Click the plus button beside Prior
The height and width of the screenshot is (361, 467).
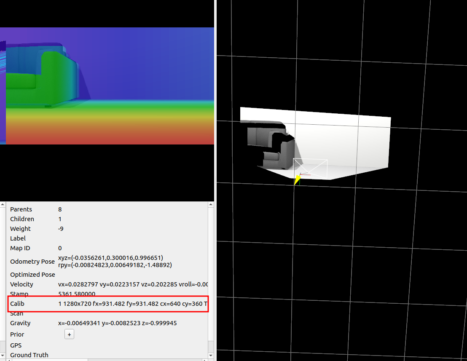point(69,334)
